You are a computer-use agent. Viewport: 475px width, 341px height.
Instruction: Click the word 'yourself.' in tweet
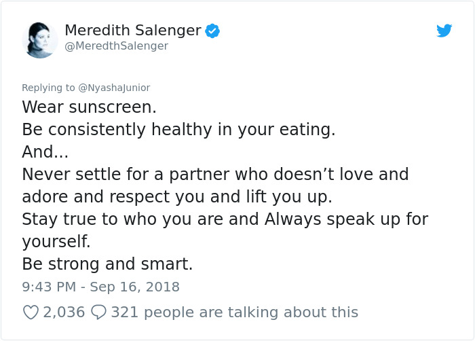pos(56,242)
